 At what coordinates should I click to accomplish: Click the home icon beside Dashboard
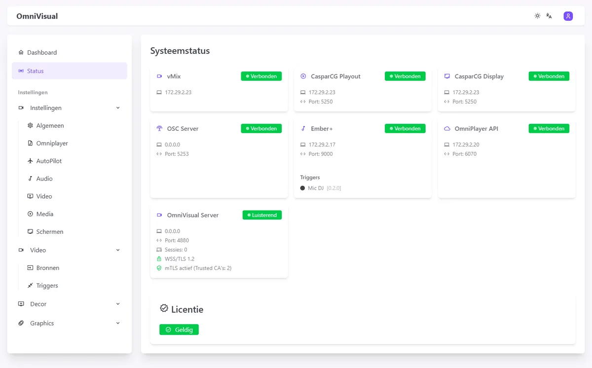click(x=21, y=52)
